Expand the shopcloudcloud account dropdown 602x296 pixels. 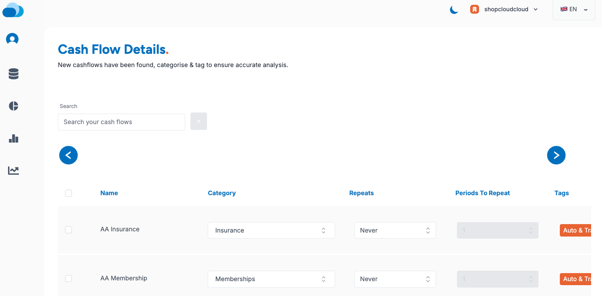536,9
